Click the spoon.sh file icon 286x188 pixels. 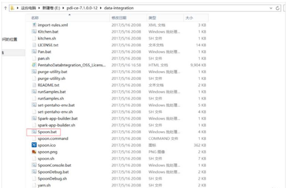pos(34,158)
